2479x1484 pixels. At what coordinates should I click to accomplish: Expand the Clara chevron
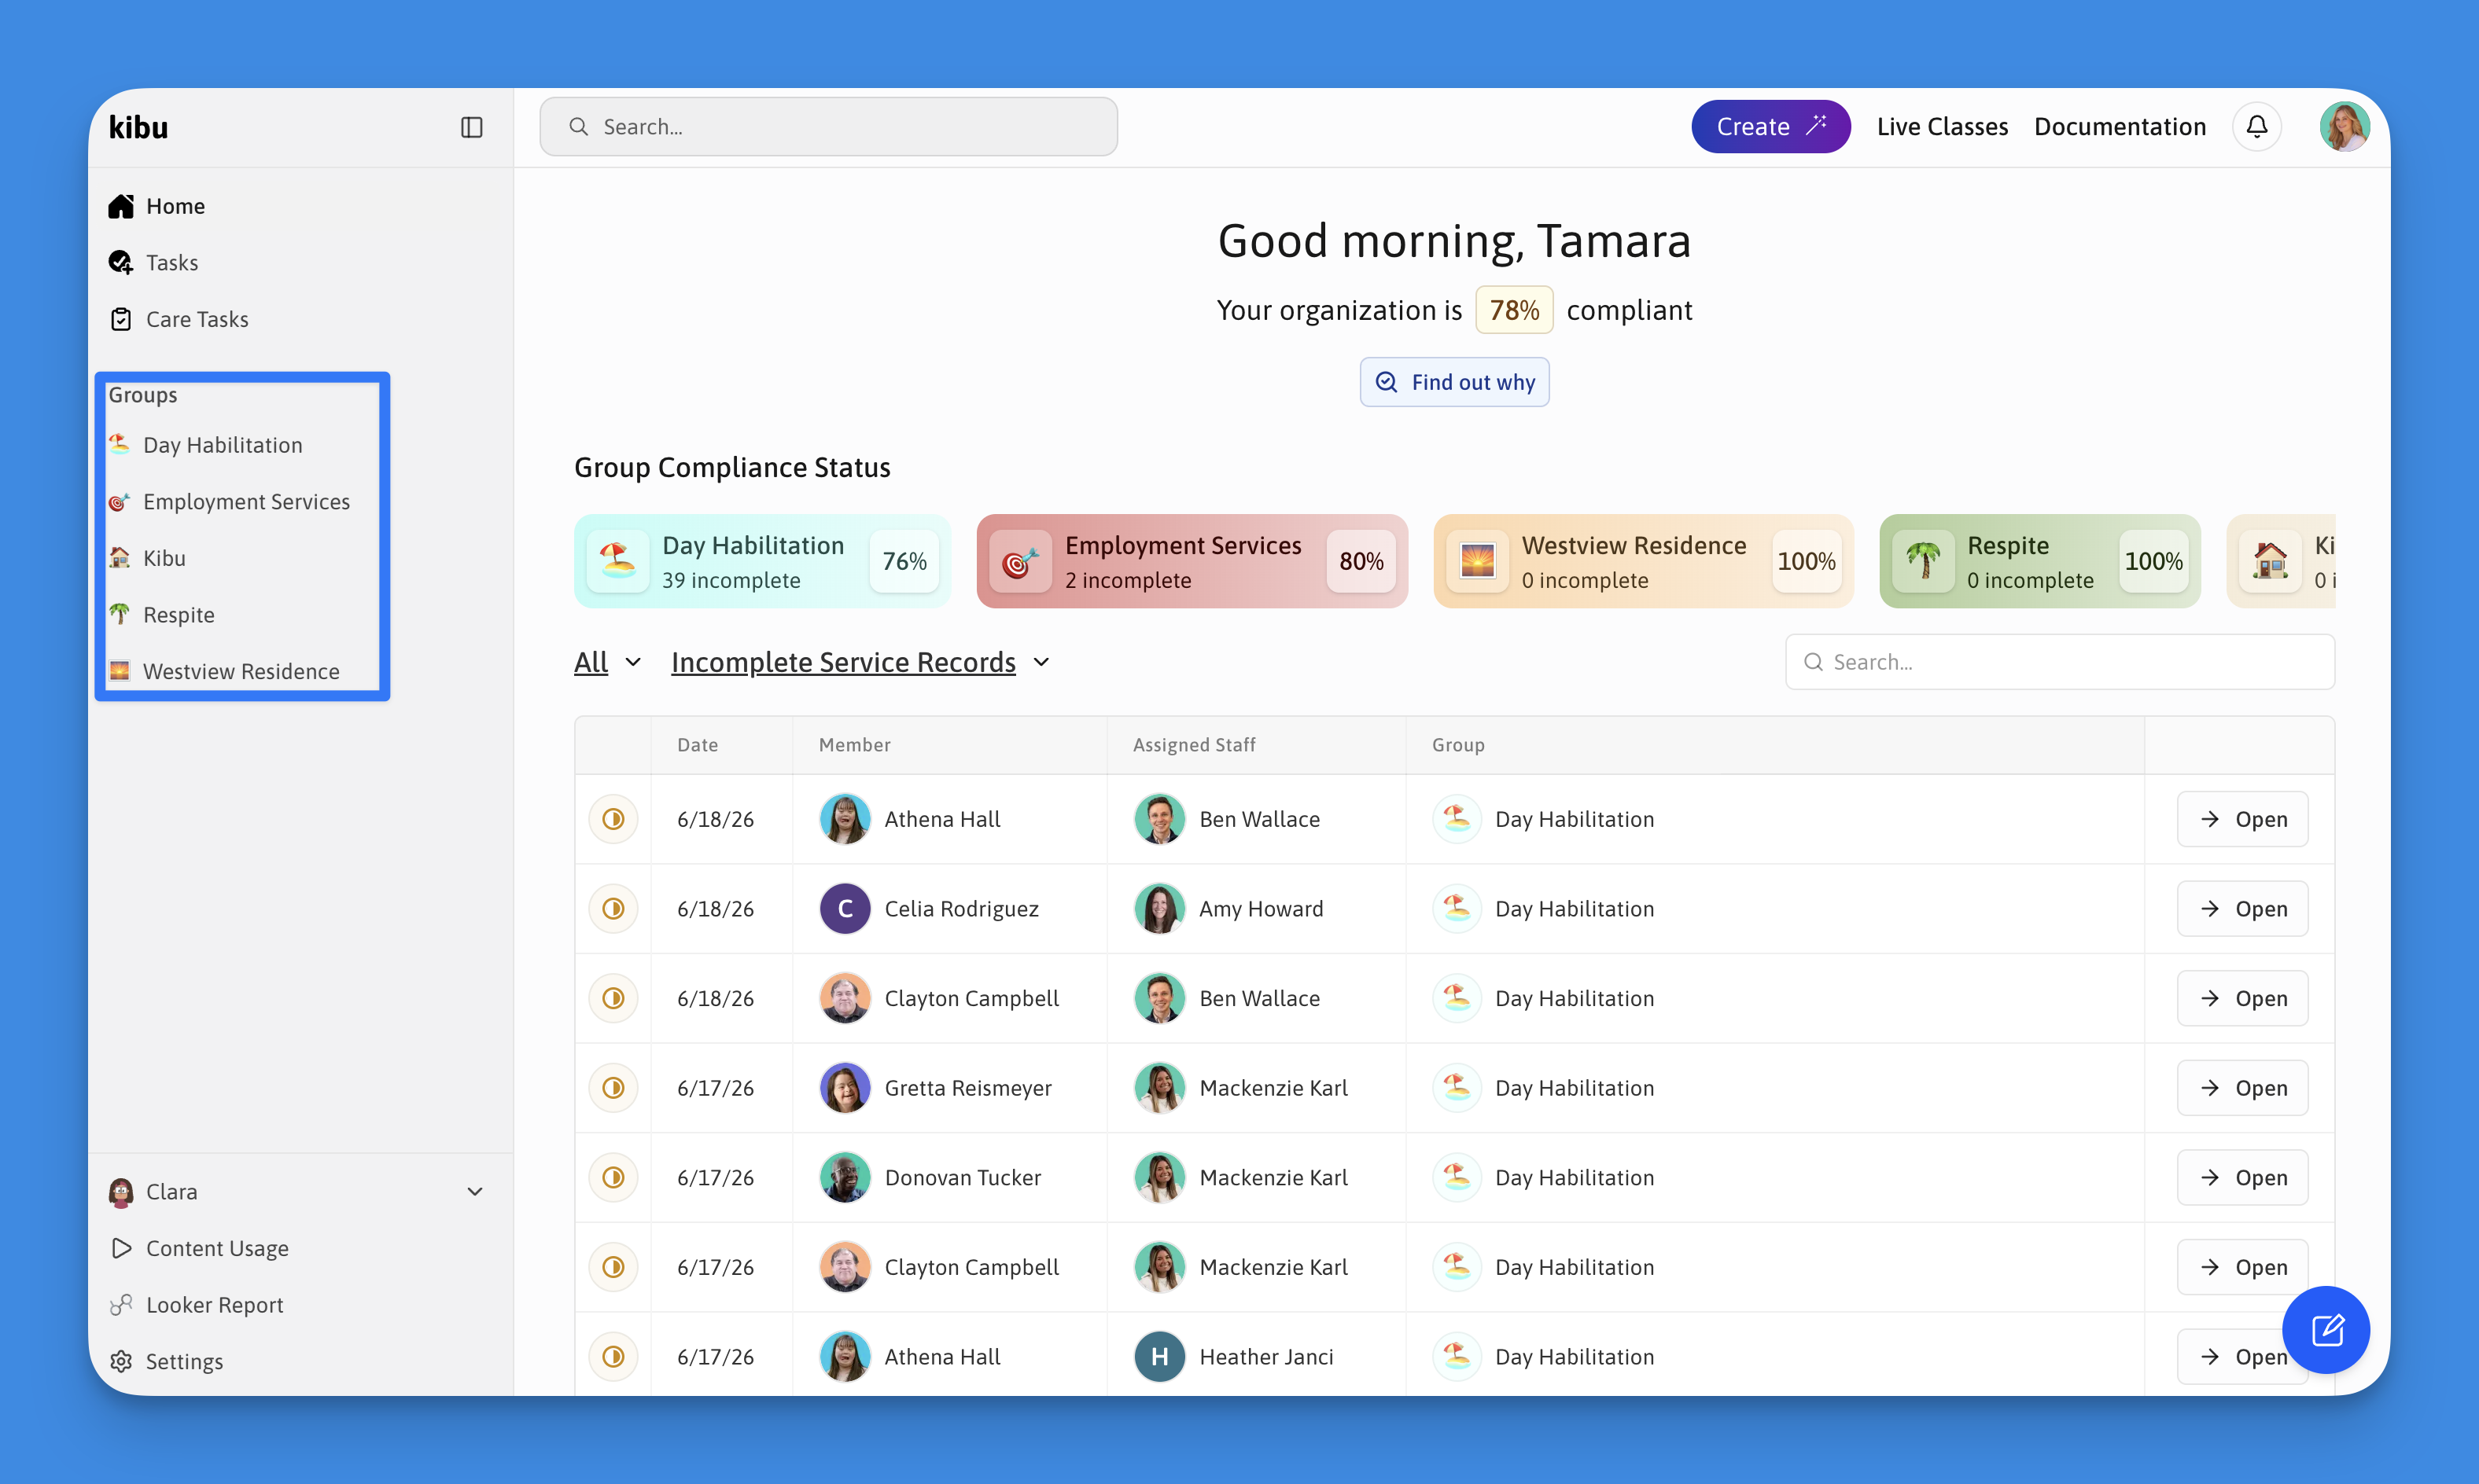pyautogui.click(x=474, y=1191)
